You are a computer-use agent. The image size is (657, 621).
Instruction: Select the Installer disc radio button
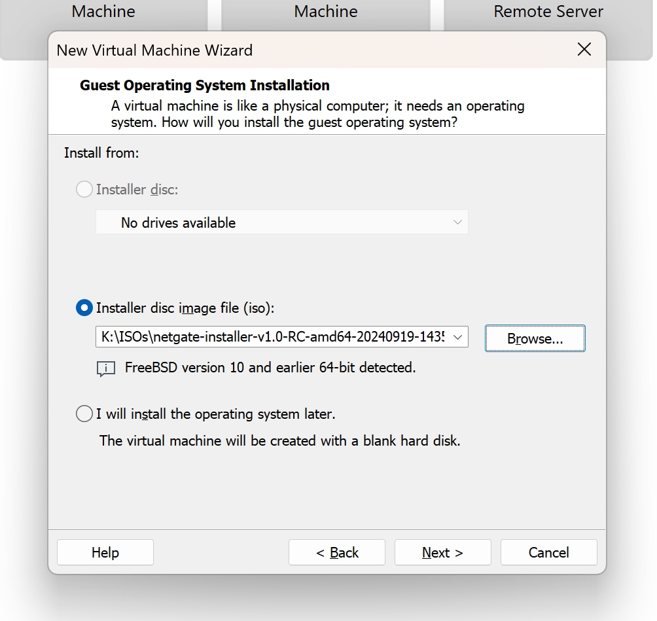point(84,189)
